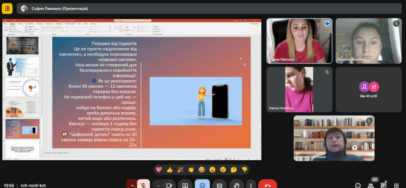Viewport: 406px width, 188px height.
Task: Send the thumbs up reaction
Action: point(170,170)
